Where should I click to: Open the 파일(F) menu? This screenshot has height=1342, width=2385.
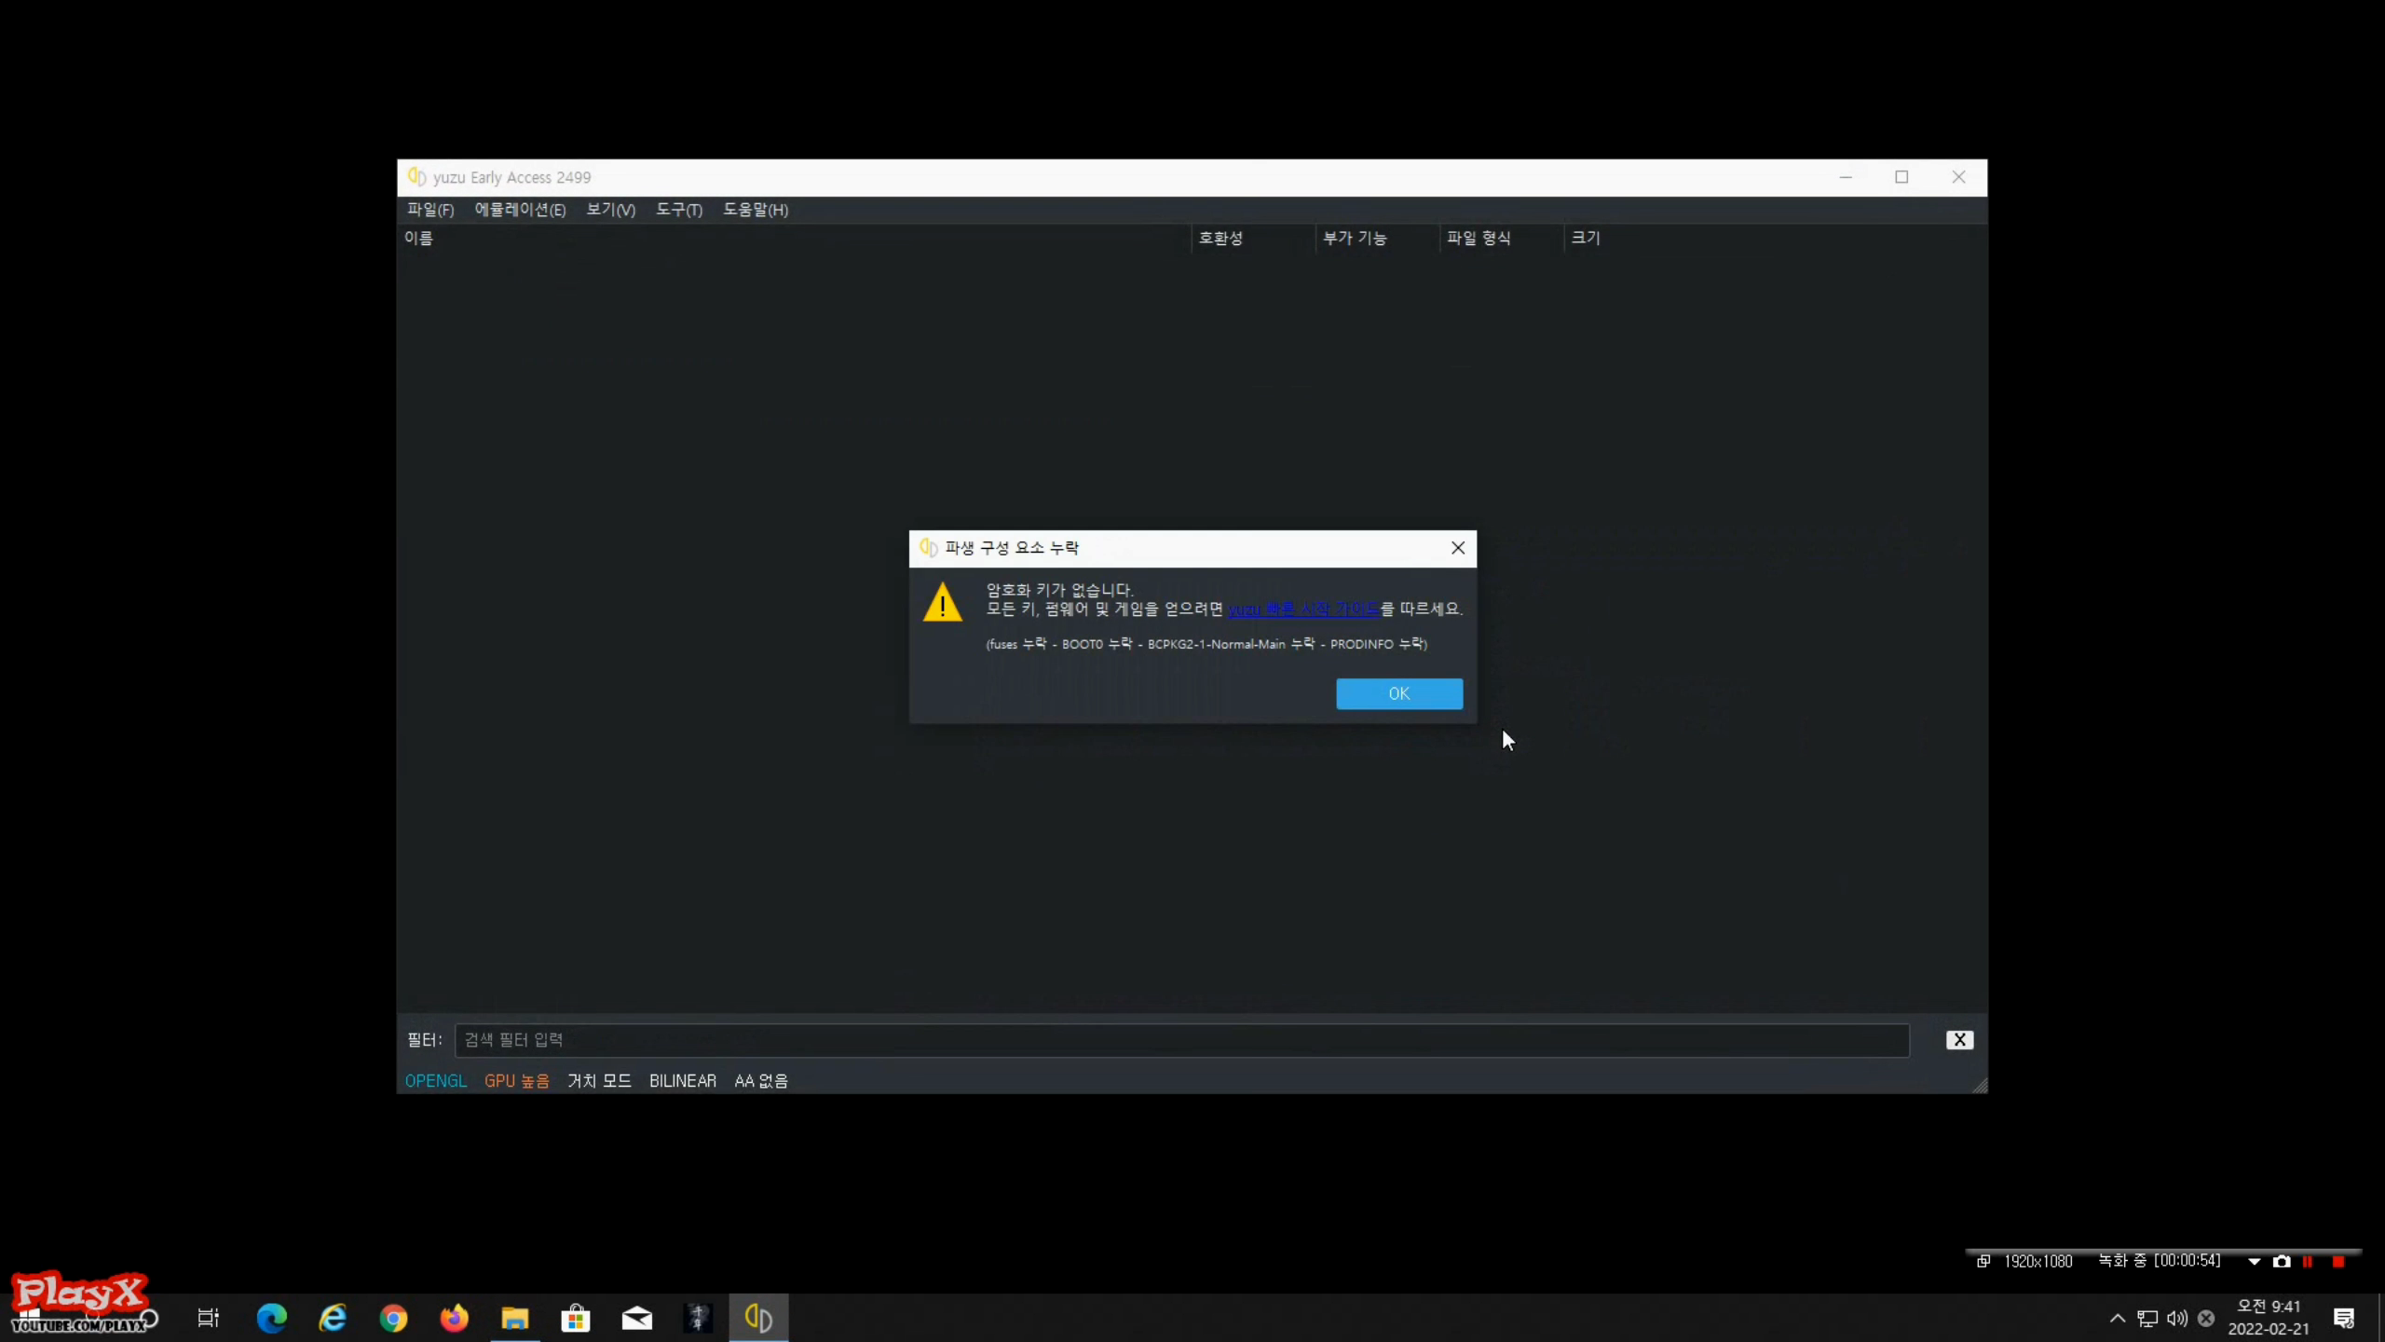pos(429,210)
